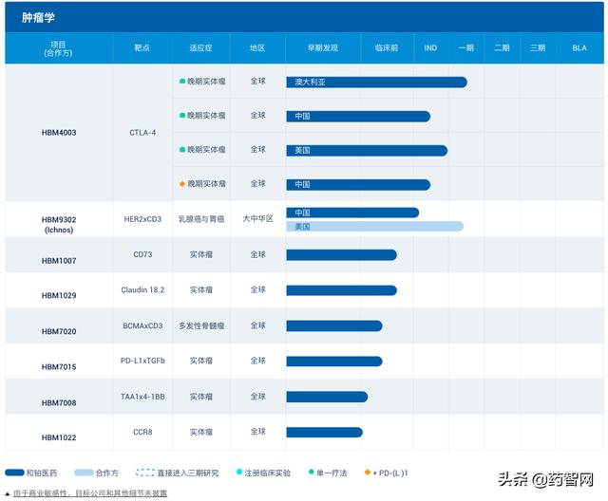The height and width of the screenshot is (501, 608).
Task: Select the 适应症 column header
Action: click(200, 47)
